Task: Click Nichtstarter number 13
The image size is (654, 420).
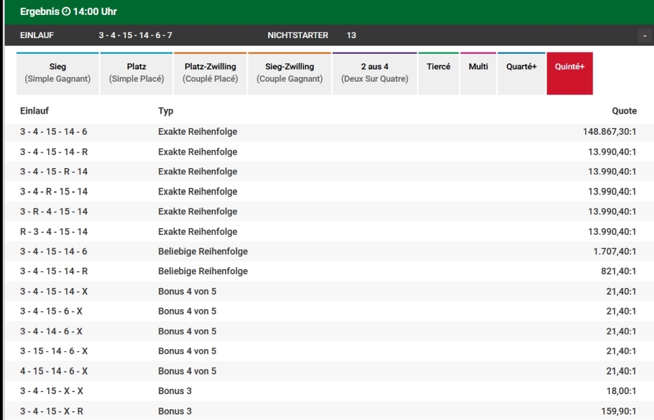Action: coord(351,35)
